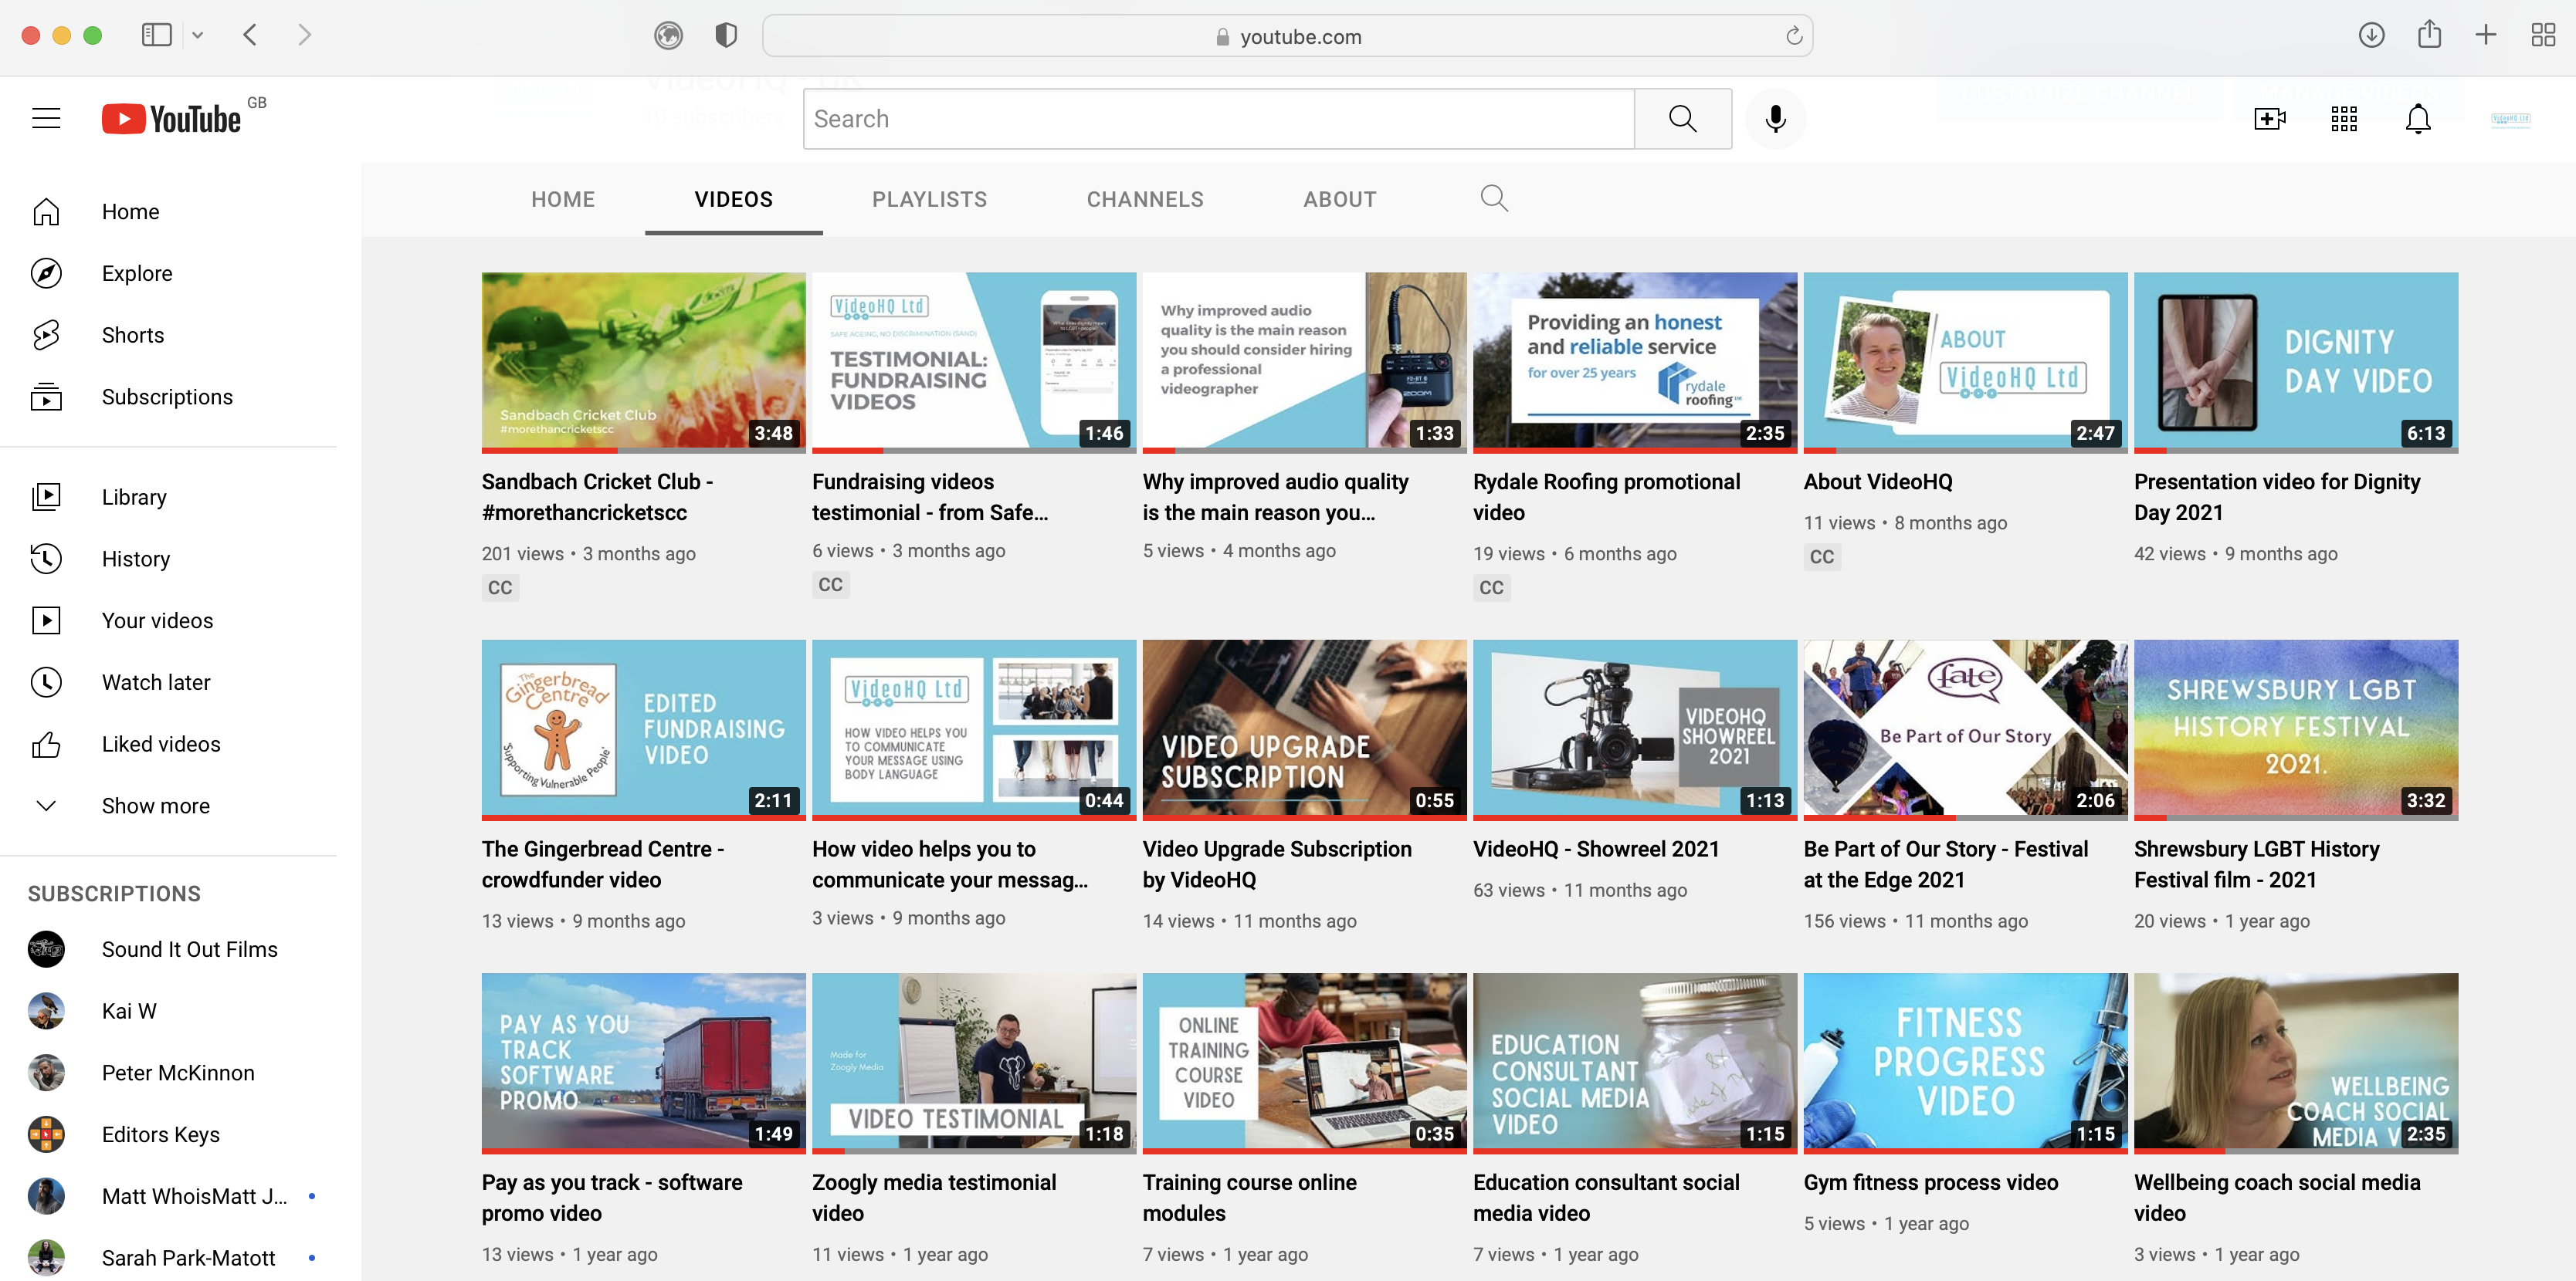Switch to the PLAYLISTS tab
The height and width of the screenshot is (1281, 2576).
click(x=929, y=200)
